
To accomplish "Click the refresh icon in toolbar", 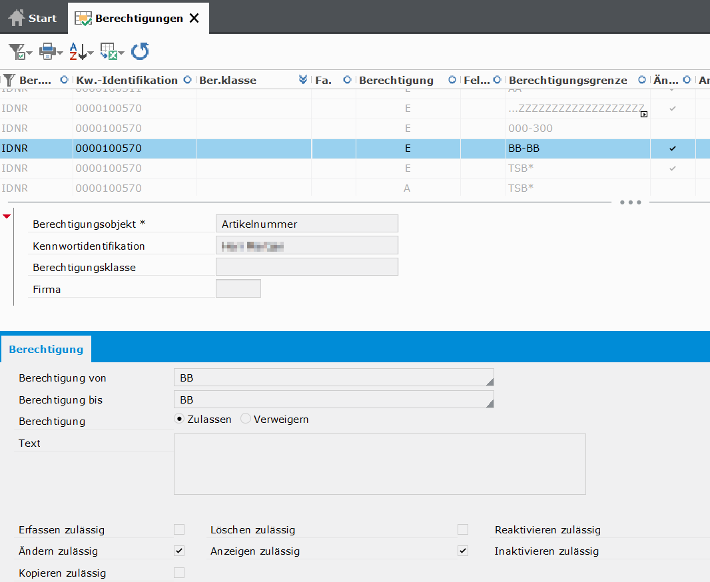I will pyautogui.click(x=140, y=51).
